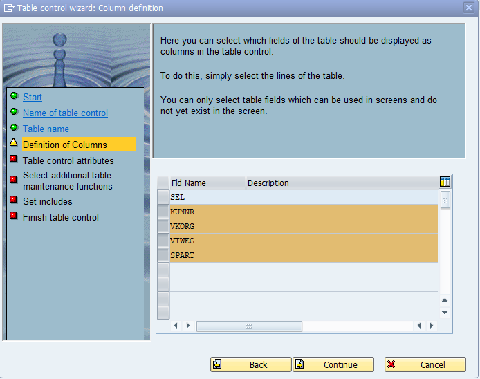Toggle row selector for SEL field
This screenshot has width=480, height=379.
[x=163, y=198]
